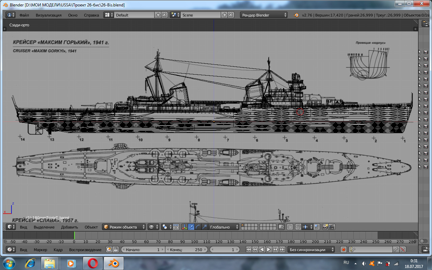The height and width of the screenshot is (270, 432).
Task: Select the translate manipulator arrow
Action: [x=191, y=227]
